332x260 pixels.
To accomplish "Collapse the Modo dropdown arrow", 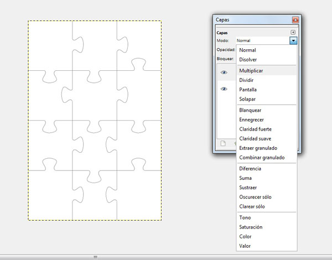I will [x=293, y=40].
